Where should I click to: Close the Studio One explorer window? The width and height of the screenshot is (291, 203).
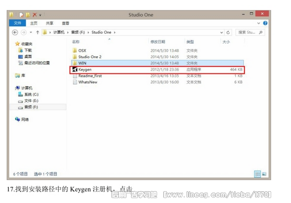[262, 14]
